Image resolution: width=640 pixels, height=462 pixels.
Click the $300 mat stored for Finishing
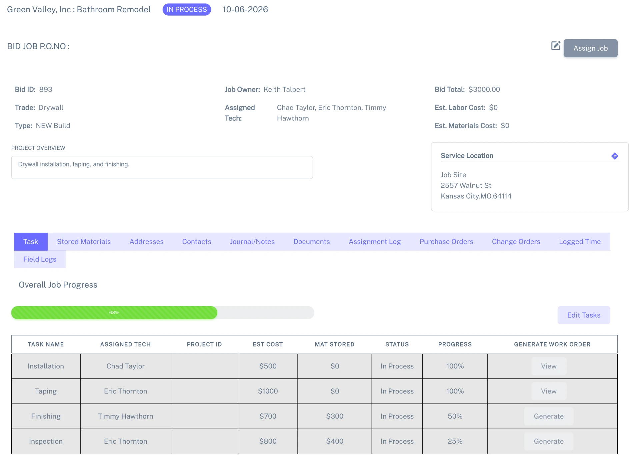point(335,416)
